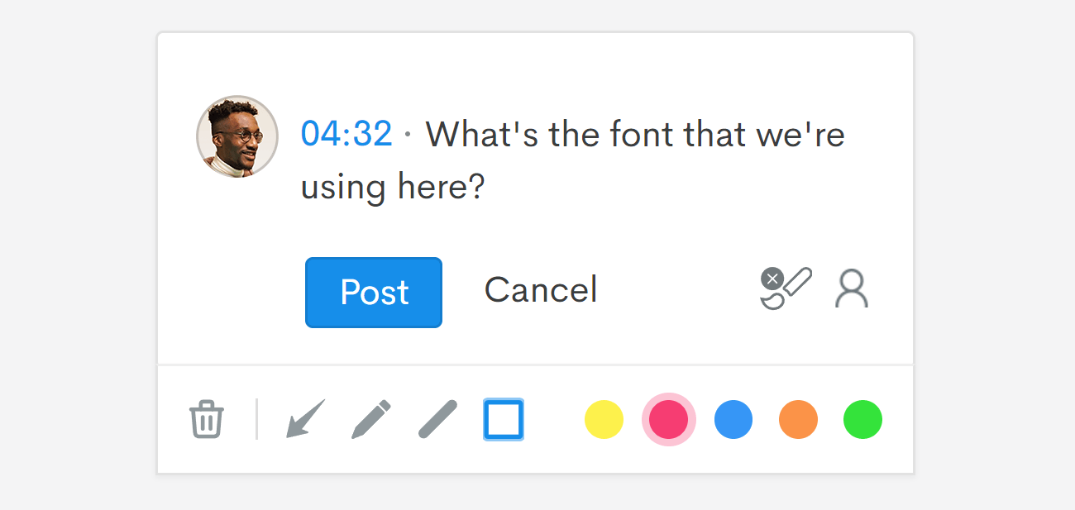Select the pencil freehand tool
Viewport: 1075px width, 510px height.
tap(371, 419)
